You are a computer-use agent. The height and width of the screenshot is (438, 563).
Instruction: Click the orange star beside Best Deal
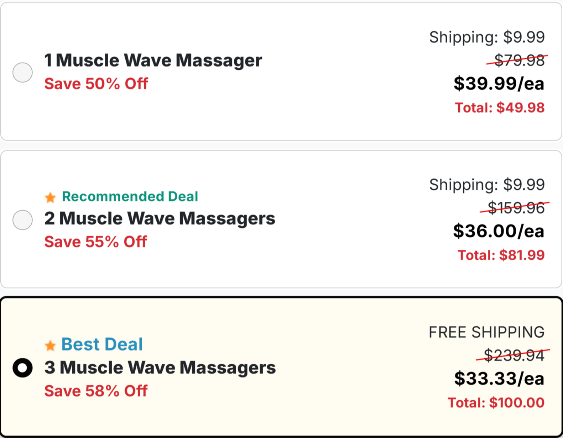(50, 345)
